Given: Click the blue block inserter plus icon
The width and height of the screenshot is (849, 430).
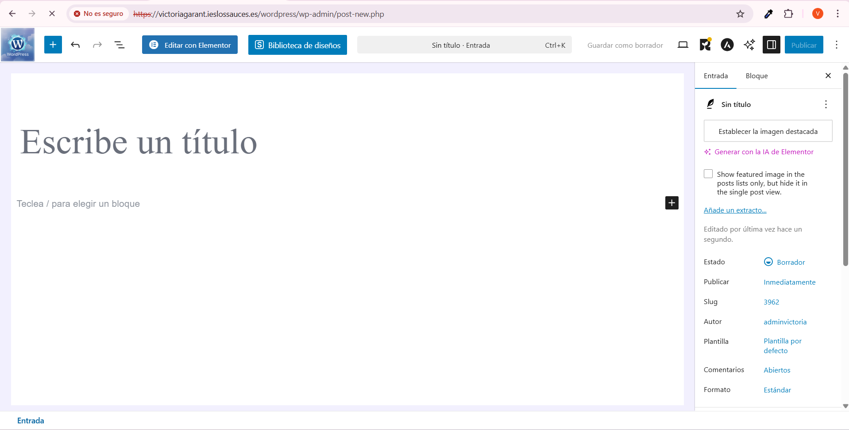Looking at the screenshot, I should coord(53,45).
